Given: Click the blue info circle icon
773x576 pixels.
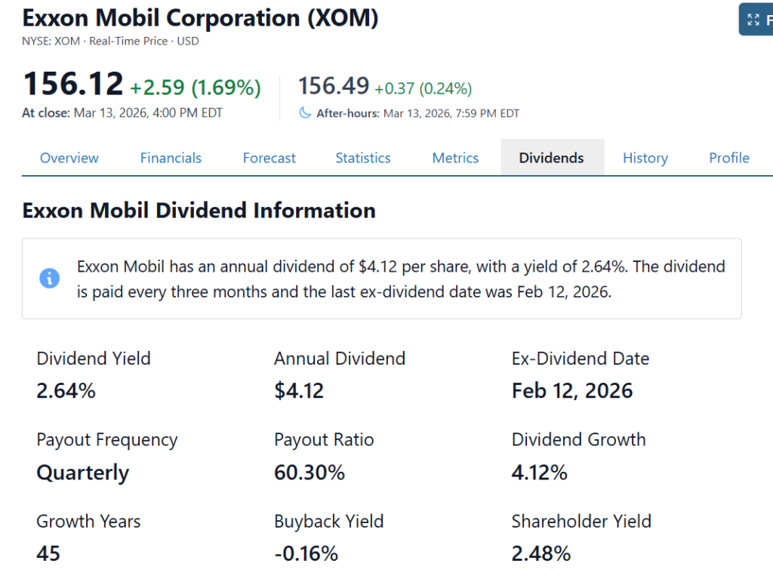Looking at the screenshot, I should point(49,278).
